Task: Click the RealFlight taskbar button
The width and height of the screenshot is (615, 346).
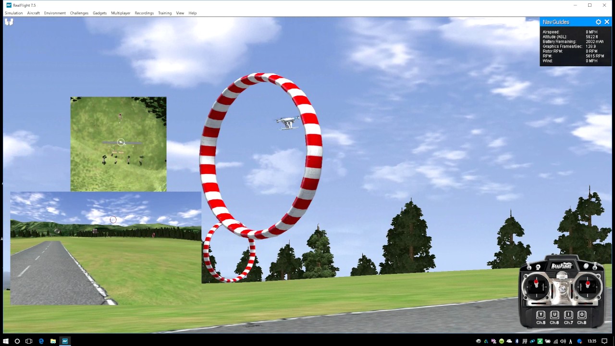Action: tap(65, 341)
